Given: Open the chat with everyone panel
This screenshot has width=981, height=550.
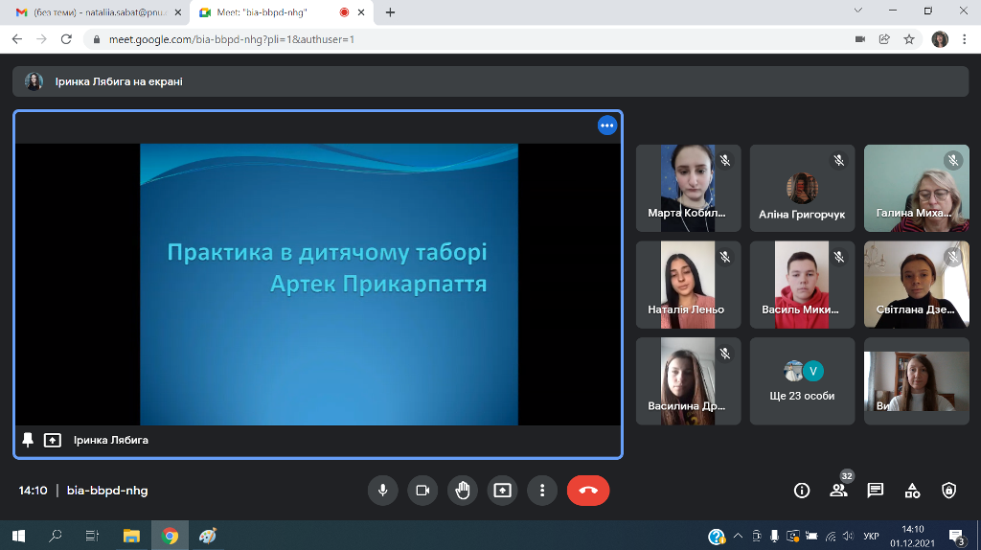Looking at the screenshot, I should coord(875,491).
